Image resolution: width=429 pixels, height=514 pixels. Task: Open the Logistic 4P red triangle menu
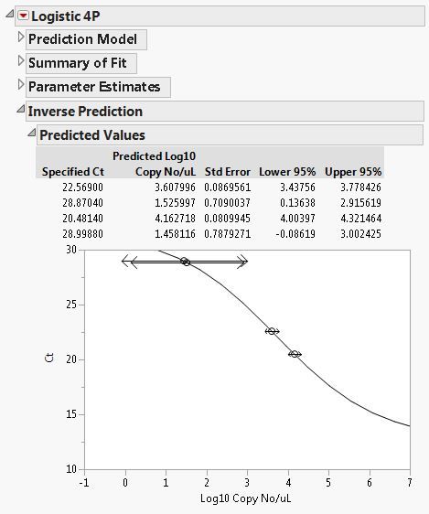click(23, 16)
